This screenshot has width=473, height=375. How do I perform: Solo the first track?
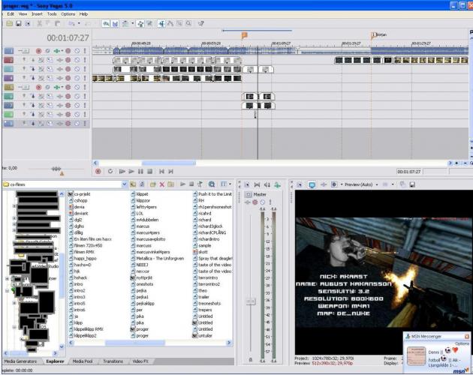pos(85,50)
